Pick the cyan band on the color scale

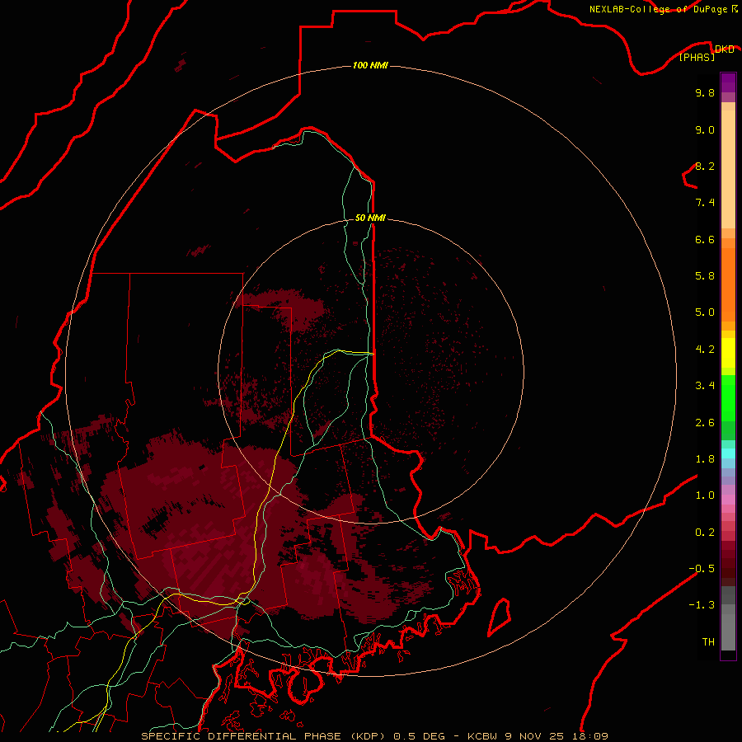(x=728, y=453)
